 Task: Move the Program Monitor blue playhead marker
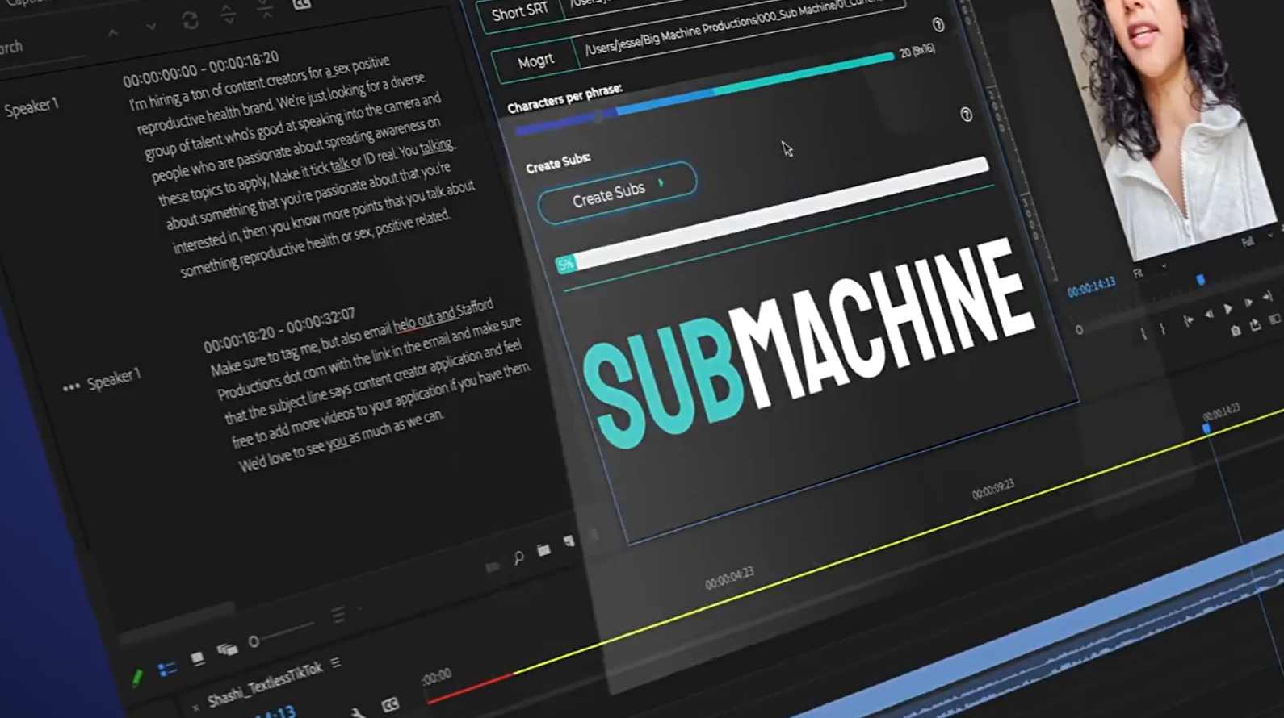pyautogui.click(x=1201, y=280)
